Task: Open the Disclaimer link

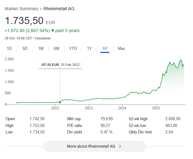Action: [x=43, y=38]
